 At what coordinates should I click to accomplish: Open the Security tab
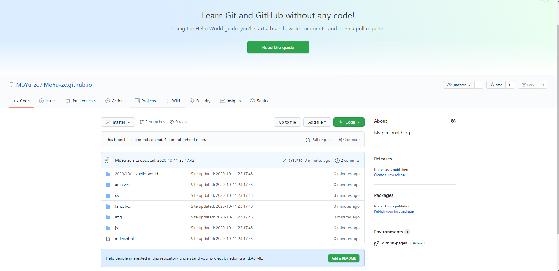(200, 101)
